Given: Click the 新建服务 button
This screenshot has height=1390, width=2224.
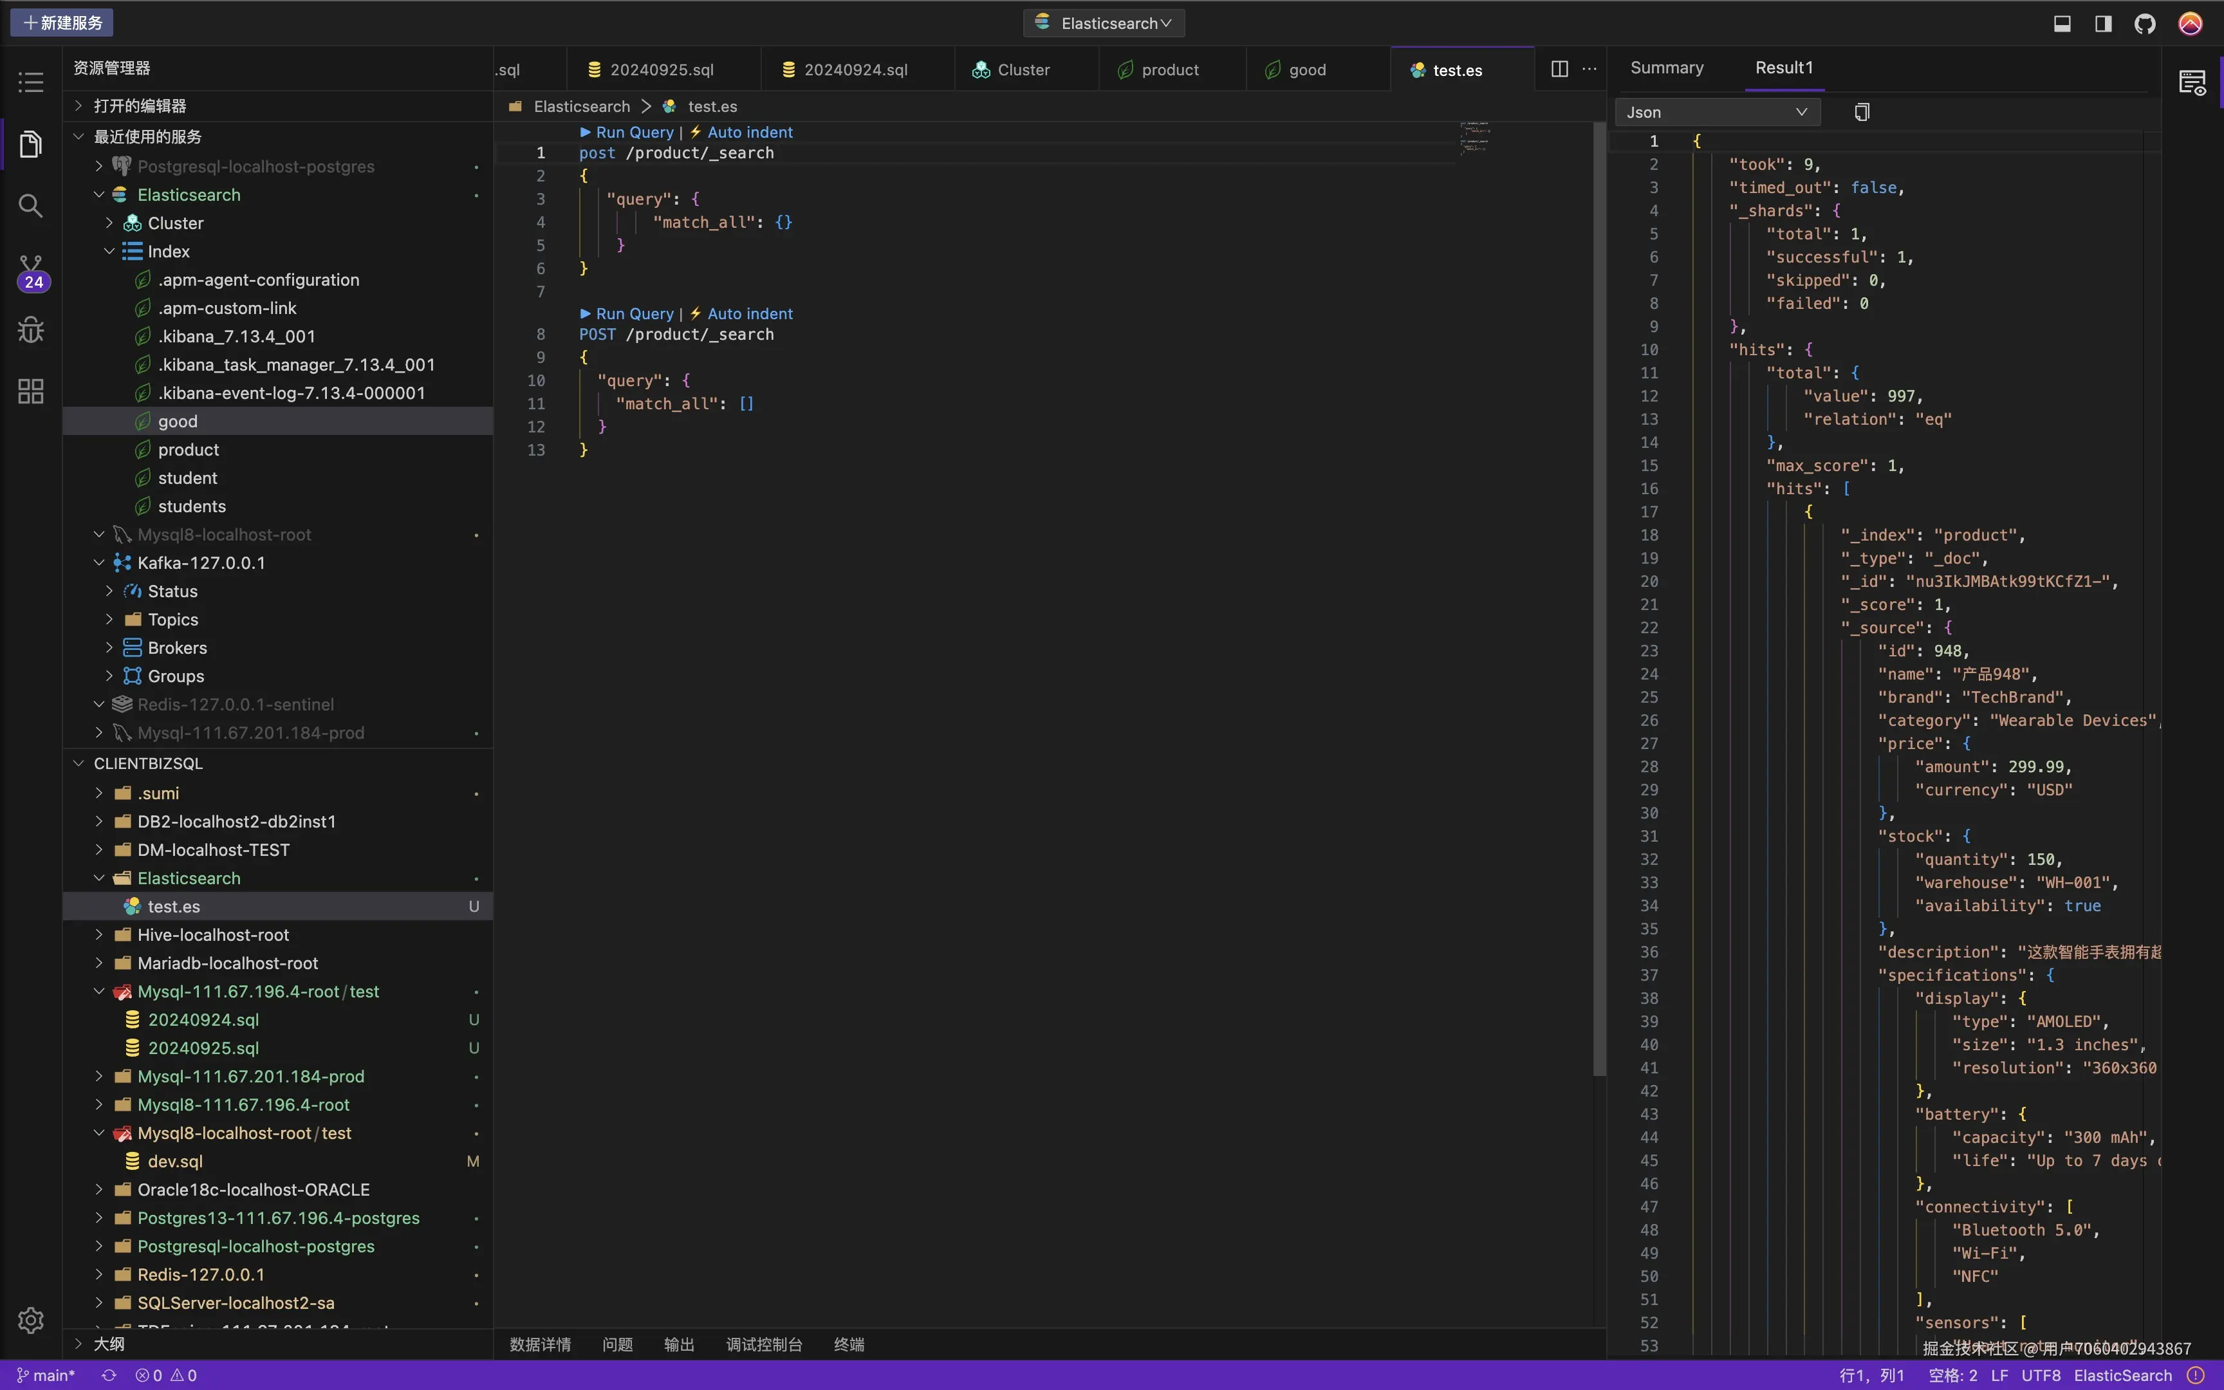Looking at the screenshot, I should (x=62, y=23).
